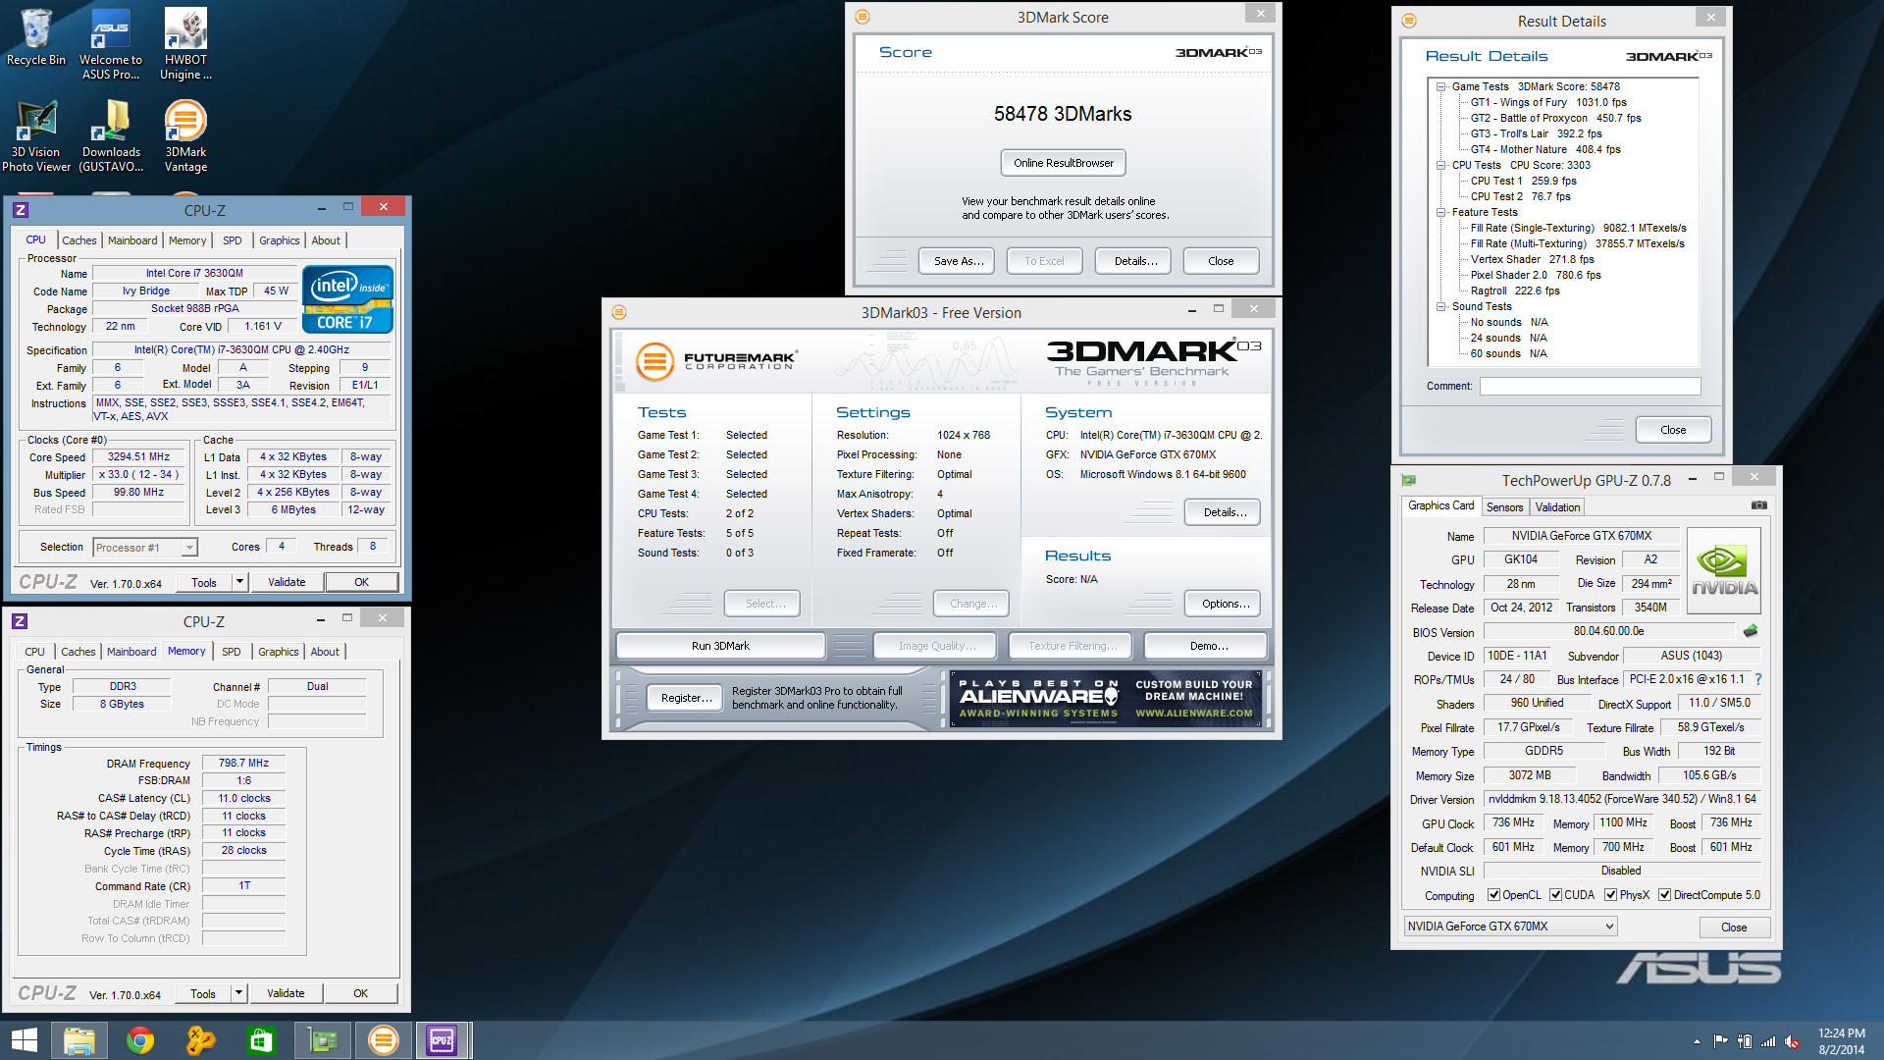Select GT1 - Wings of Fury result row
Screen dimensions: 1884x1060
pos(1547,102)
